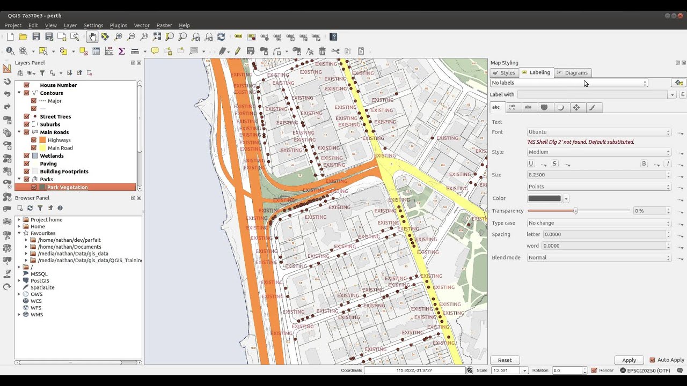Screen dimensions: 687x386
Task: Open the Blend mode Normal dropdown
Action: click(x=599, y=257)
